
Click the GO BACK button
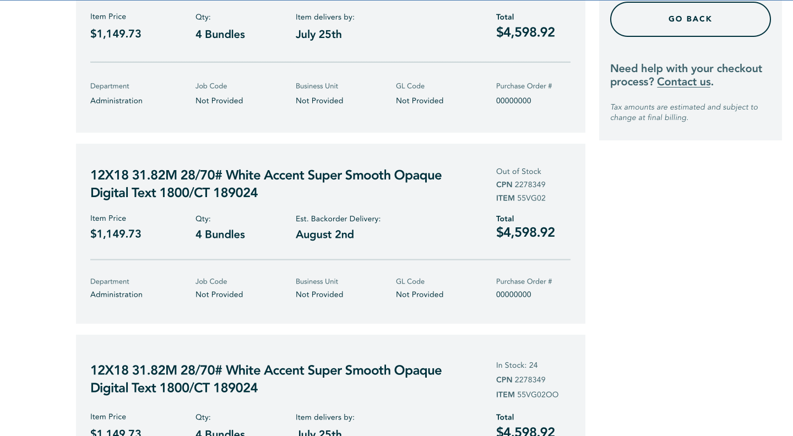(x=690, y=19)
